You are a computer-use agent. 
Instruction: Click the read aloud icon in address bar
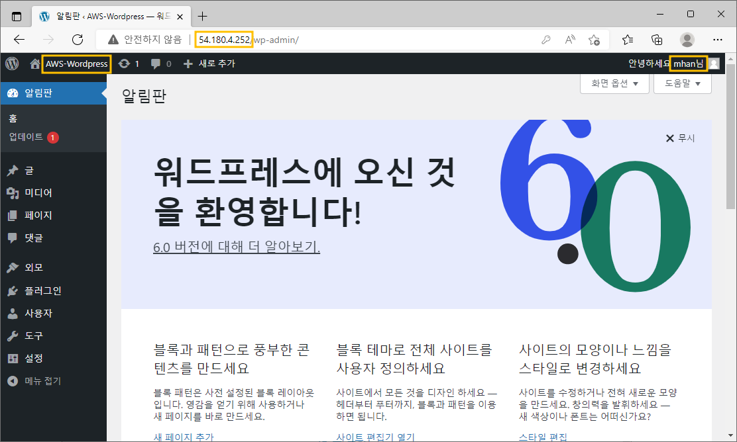[570, 40]
